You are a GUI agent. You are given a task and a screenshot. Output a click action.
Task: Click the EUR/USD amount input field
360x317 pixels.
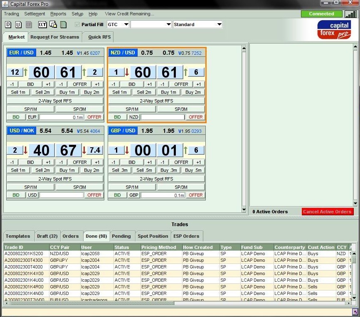[62, 117]
